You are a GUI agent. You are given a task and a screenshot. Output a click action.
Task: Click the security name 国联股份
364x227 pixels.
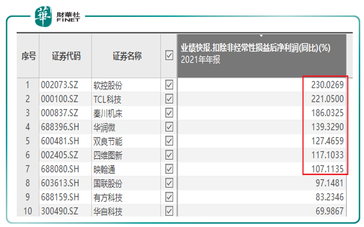pyautogui.click(x=108, y=183)
